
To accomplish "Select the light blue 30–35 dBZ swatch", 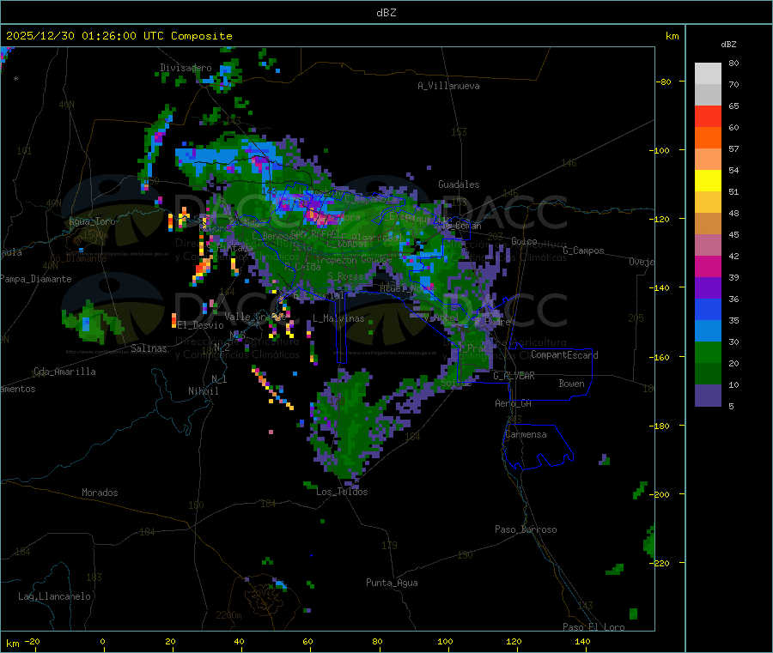I will (x=708, y=331).
